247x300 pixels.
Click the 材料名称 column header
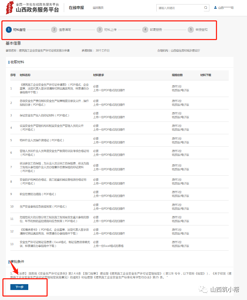tap(25, 75)
